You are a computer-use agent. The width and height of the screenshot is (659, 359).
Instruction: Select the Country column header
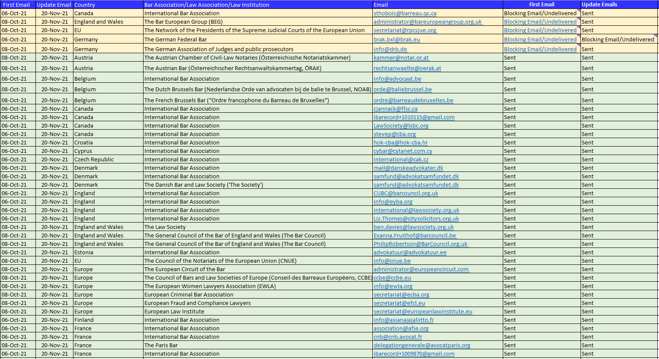pos(108,5)
